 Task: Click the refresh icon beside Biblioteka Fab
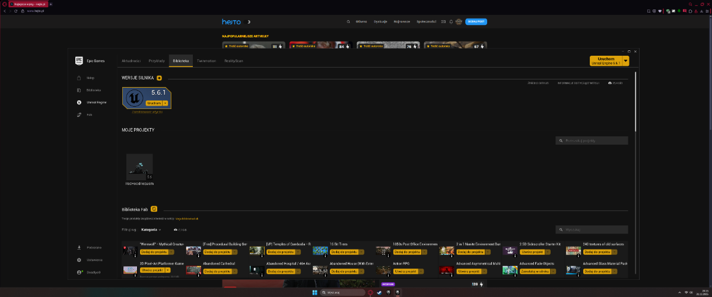pyautogui.click(x=154, y=209)
